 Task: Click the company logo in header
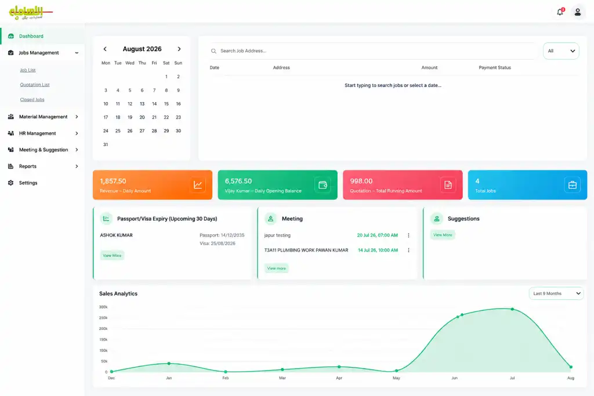pyautogui.click(x=30, y=12)
